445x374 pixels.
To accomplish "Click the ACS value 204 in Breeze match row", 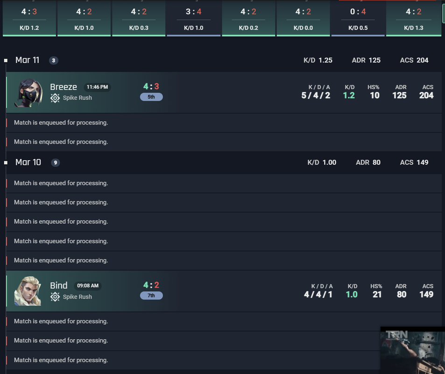I will (x=426, y=95).
